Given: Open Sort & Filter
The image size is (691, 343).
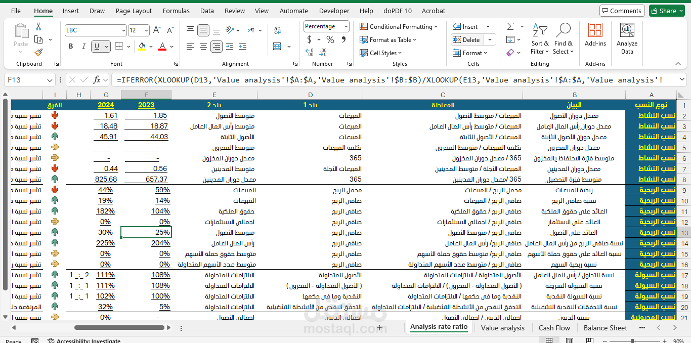Looking at the screenshot, I should pos(539,39).
